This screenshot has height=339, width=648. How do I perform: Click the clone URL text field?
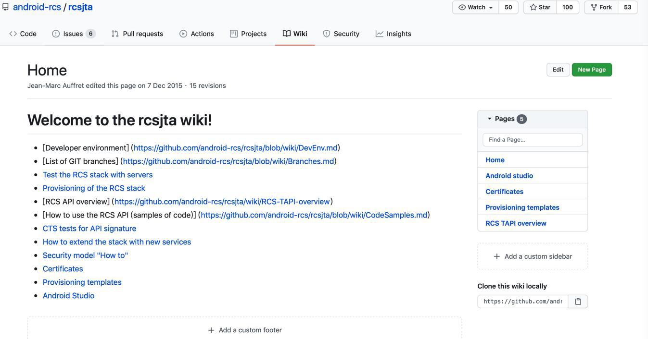coord(523,302)
